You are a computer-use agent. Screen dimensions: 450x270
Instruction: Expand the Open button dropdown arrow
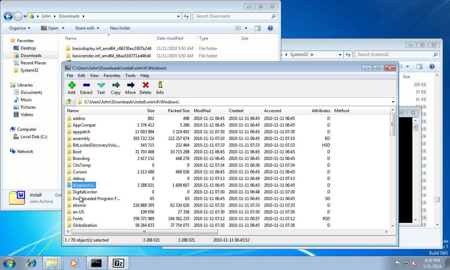(63, 28)
